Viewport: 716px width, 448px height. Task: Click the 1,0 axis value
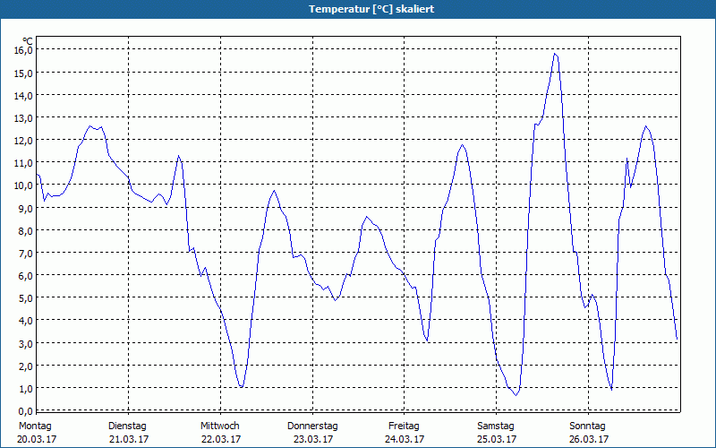coord(26,389)
